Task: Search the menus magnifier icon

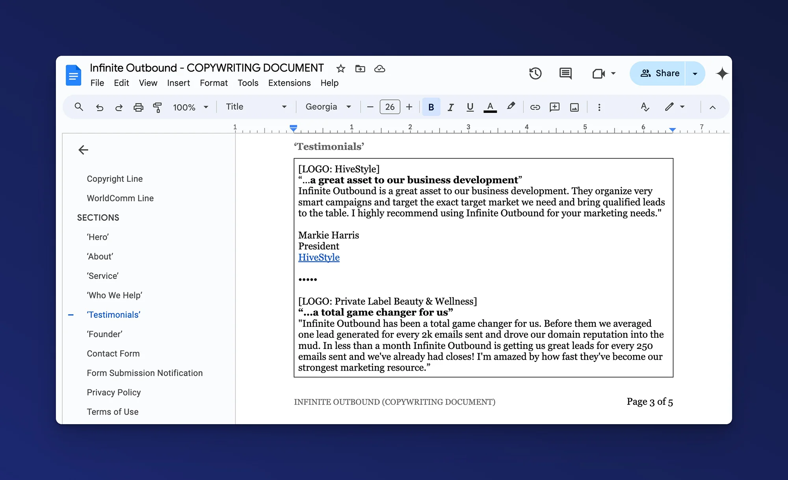Action: [79, 107]
